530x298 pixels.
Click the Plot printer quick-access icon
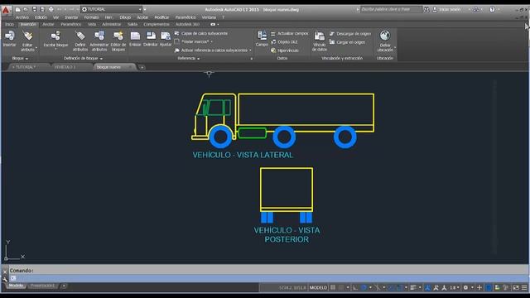(51, 9)
